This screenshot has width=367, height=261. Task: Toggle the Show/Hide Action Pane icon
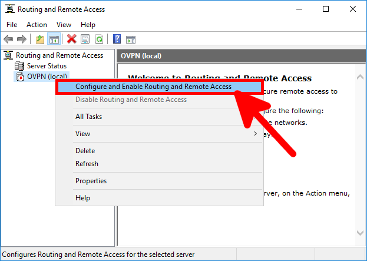pos(130,39)
